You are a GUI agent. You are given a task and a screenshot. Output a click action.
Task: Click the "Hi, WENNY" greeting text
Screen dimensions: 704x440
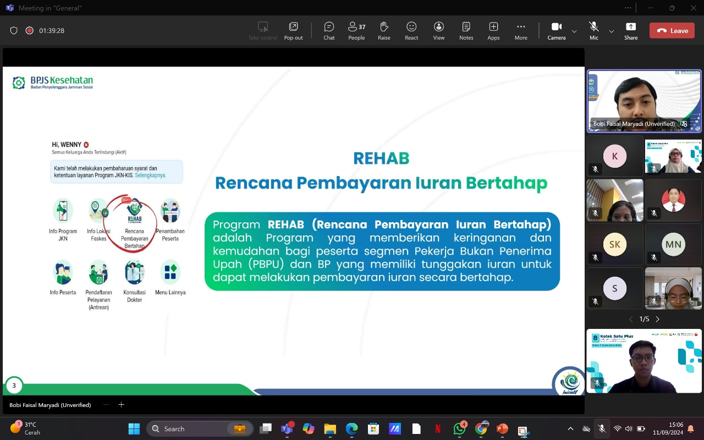coord(67,145)
